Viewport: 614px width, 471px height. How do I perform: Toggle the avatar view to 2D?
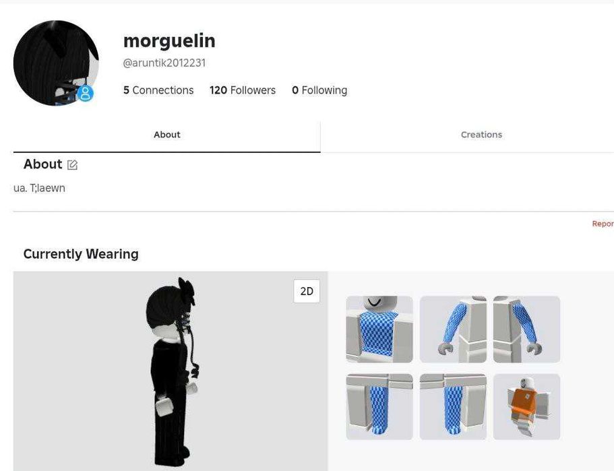pyautogui.click(x=307, y=291)
